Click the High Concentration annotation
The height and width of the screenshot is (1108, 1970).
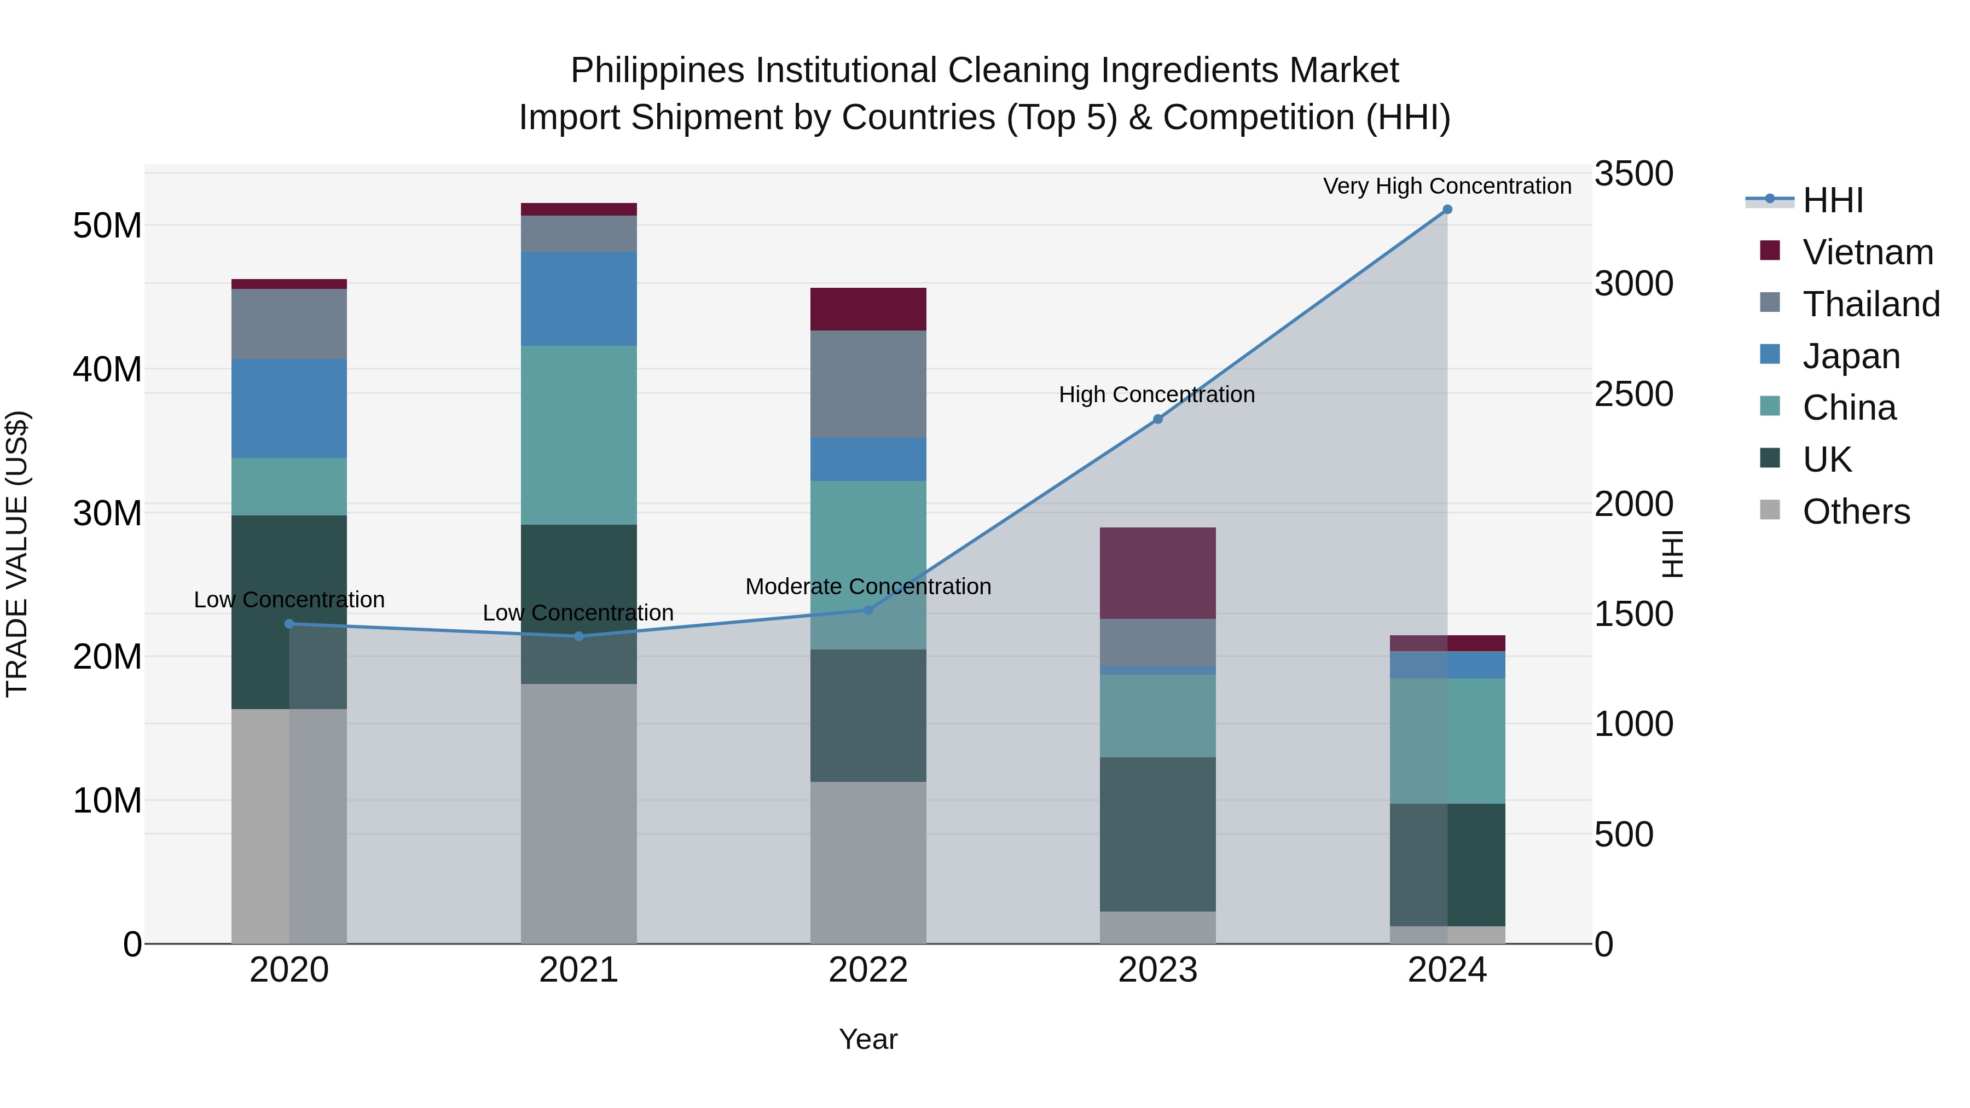point(1157,395)
